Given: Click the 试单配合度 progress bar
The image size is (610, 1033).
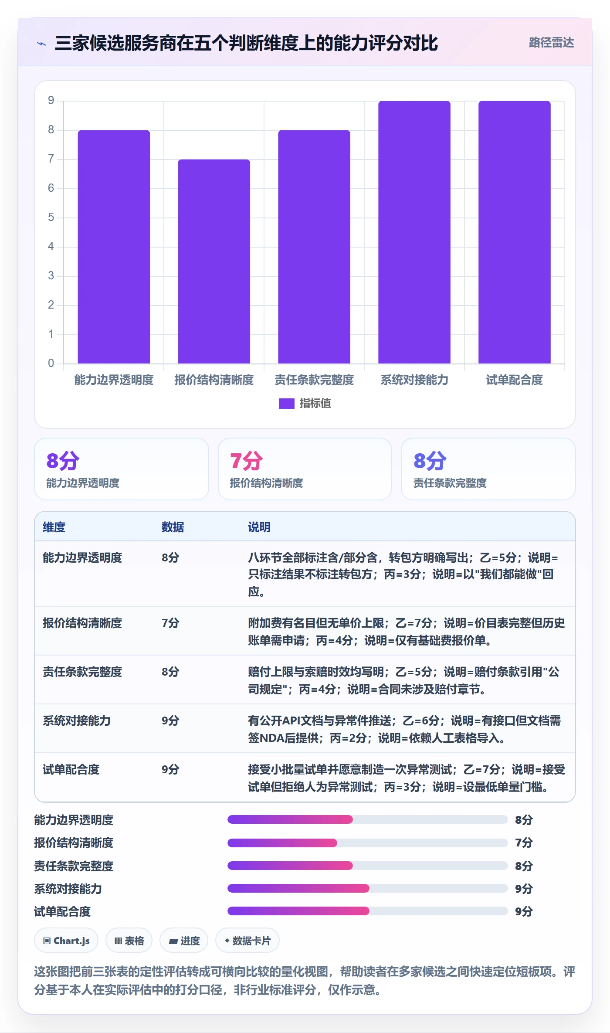Looking at the screenshot, I should pyautogui.click(x=367, y=911).
